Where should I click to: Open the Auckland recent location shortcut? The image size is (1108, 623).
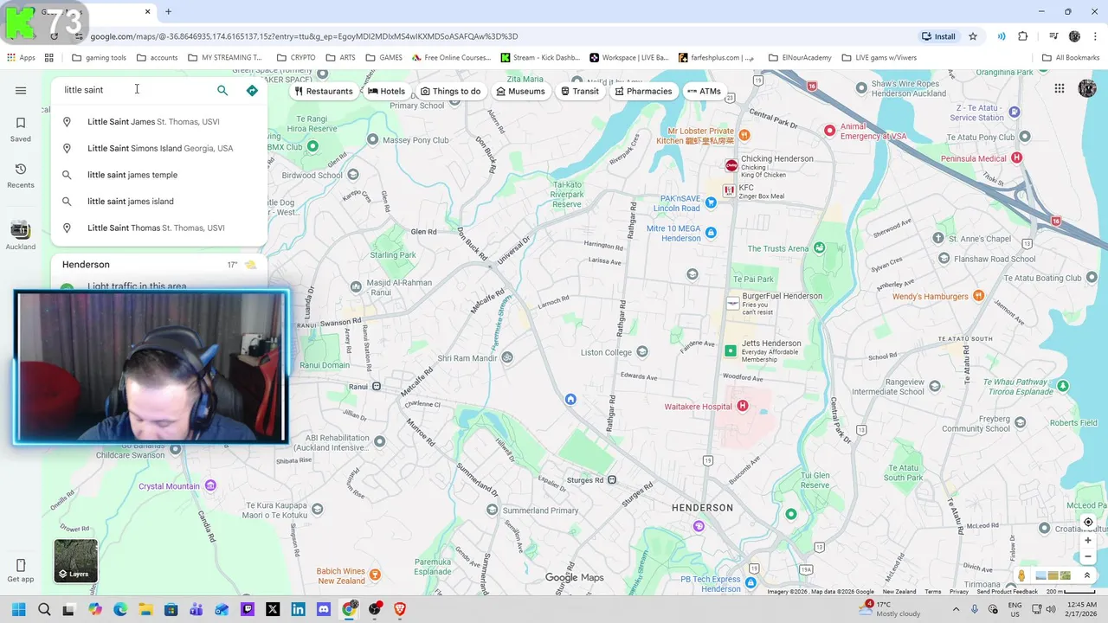click(21, 234)
